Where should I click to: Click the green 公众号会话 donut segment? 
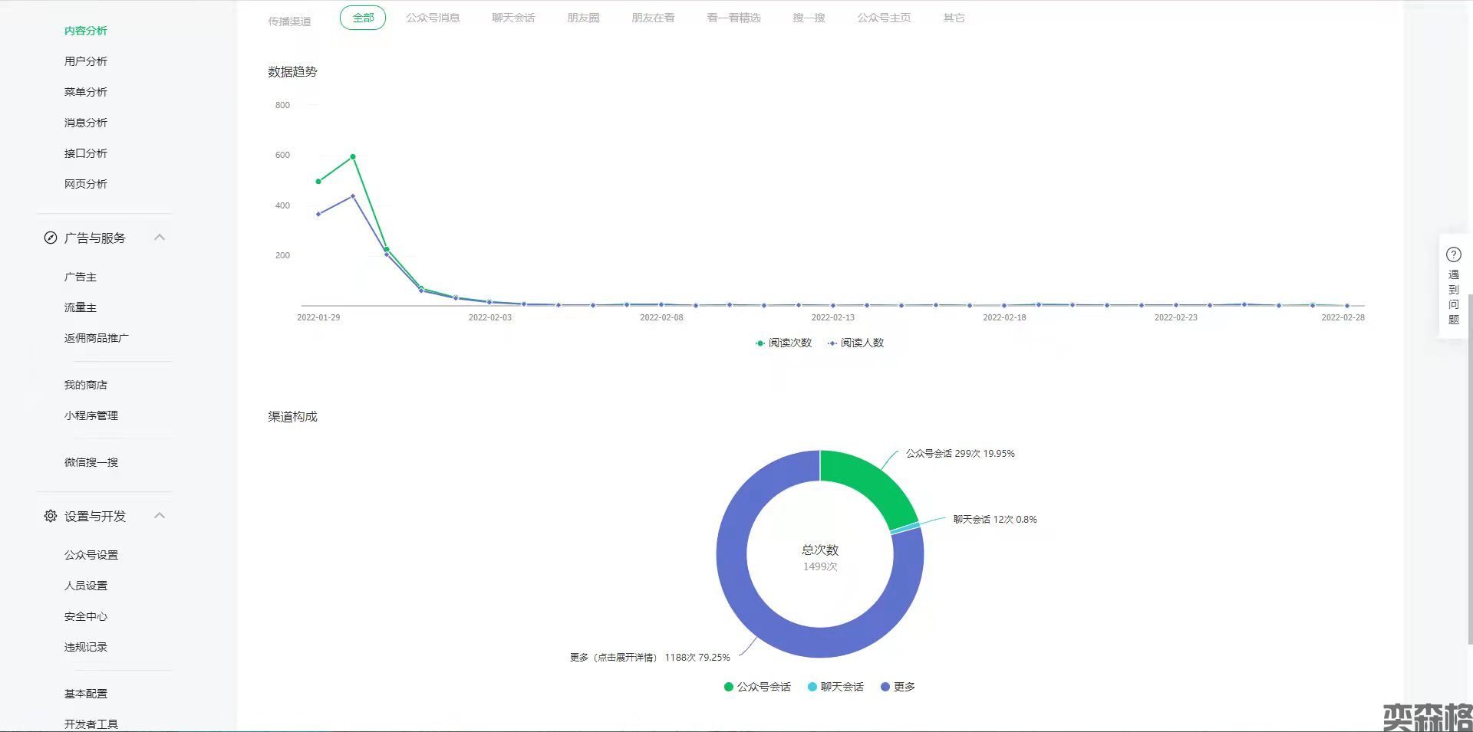[868, 482]
